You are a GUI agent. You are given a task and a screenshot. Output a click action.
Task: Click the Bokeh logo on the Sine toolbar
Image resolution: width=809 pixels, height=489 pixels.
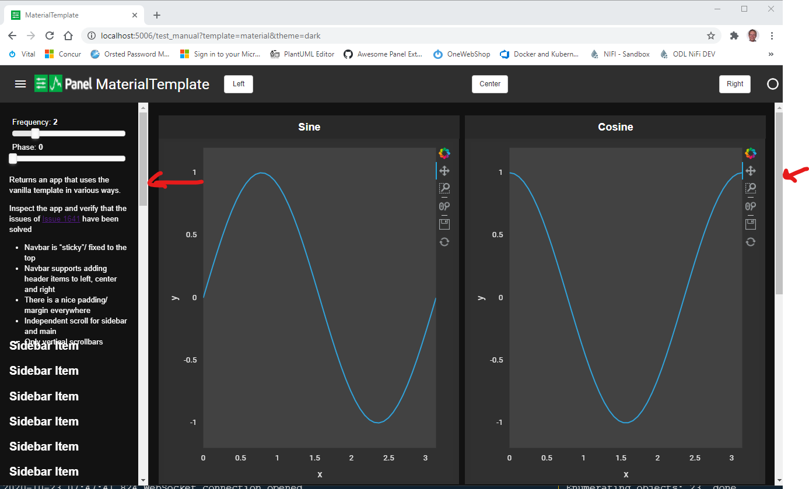[x=444, y=153]
